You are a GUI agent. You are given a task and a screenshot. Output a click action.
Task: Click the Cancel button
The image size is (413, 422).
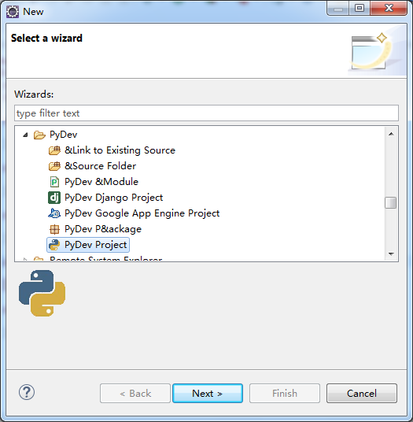tap(362, 394)
